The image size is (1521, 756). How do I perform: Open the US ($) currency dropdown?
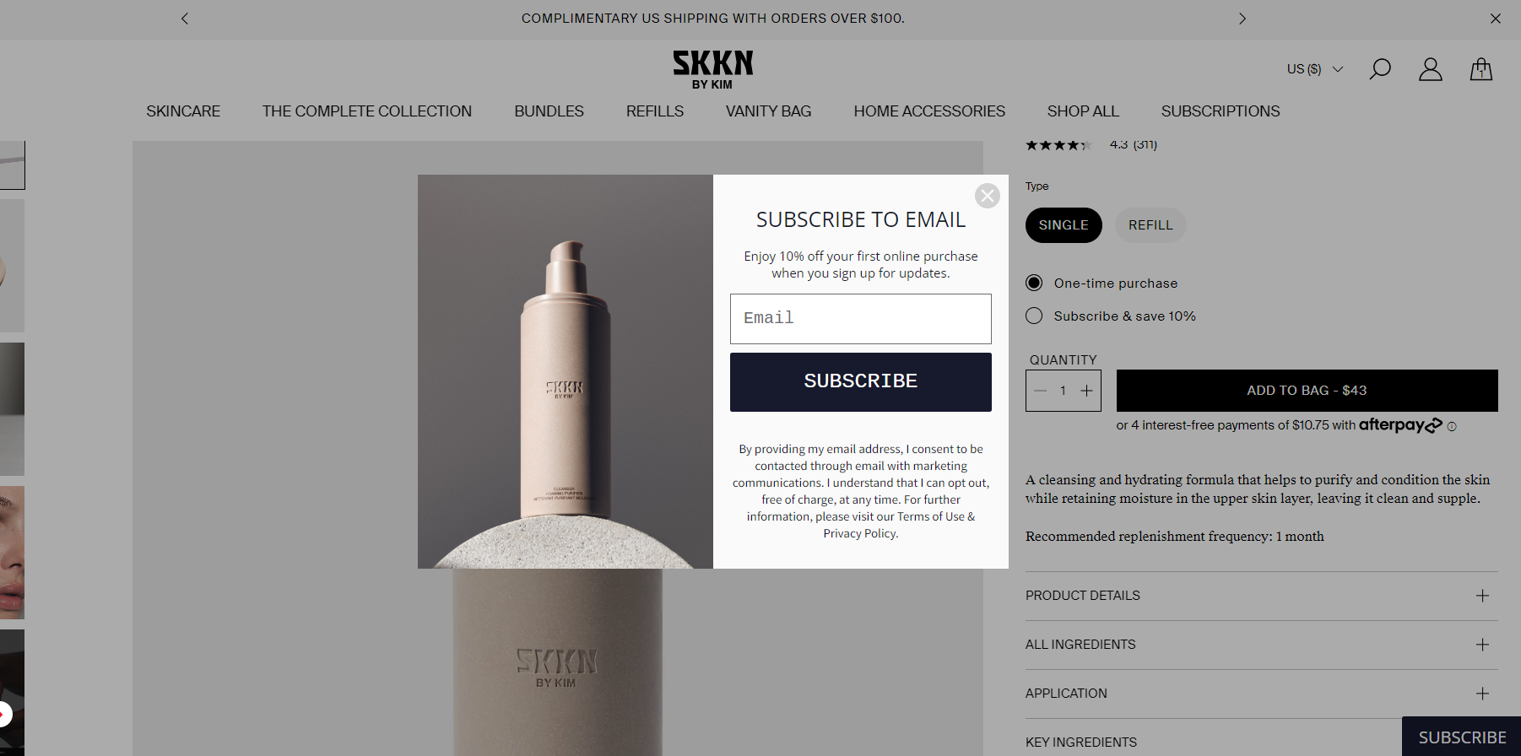[1315, 69]
